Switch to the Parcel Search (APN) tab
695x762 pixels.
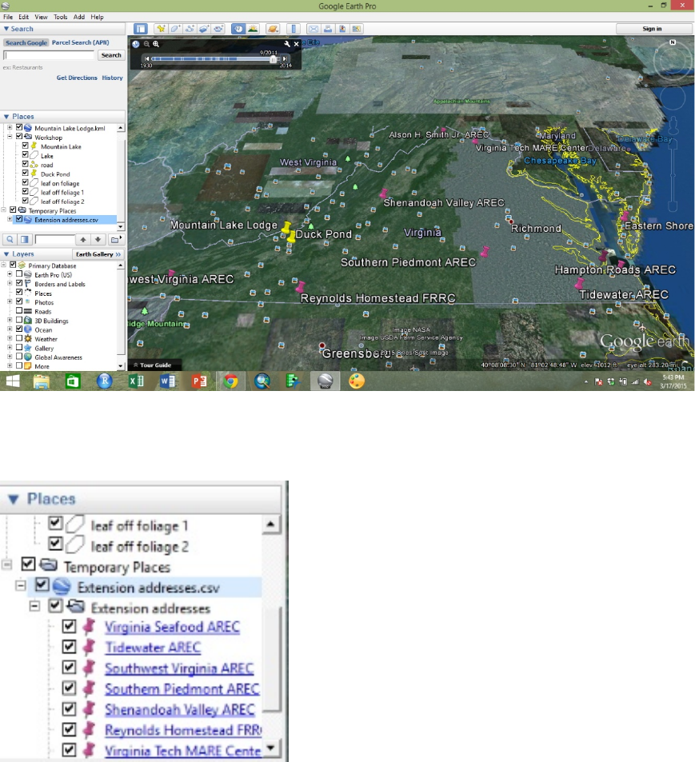point(81,42)
